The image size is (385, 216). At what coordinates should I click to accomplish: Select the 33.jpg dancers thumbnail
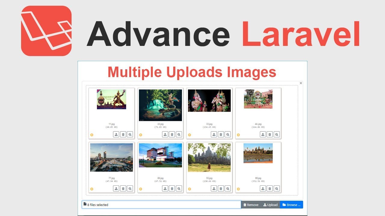click(209, 100)
